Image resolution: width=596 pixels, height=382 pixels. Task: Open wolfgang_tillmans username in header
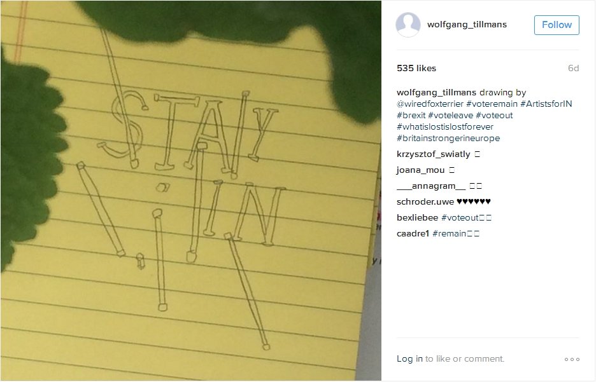coord(467,25)
